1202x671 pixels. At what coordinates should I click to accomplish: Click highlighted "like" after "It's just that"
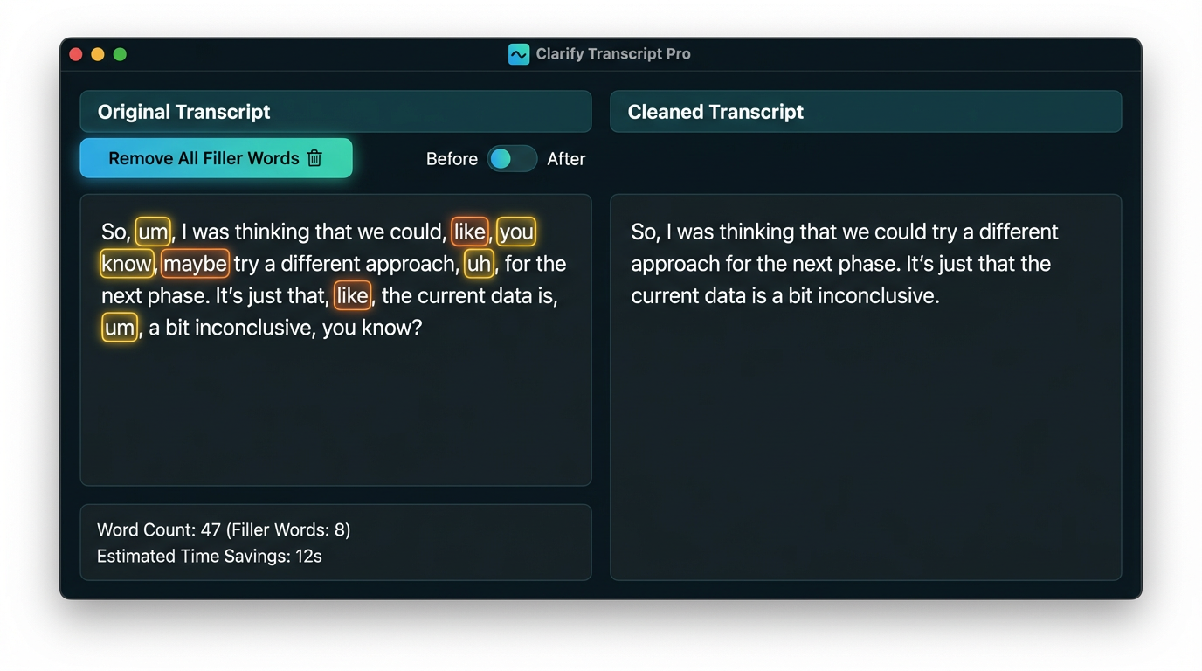click(352, 295)
